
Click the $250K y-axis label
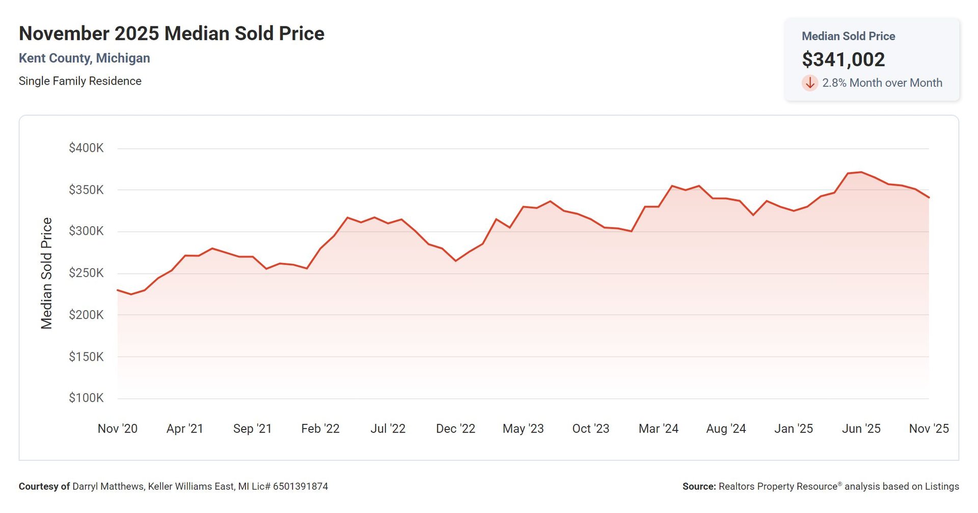pos(86,273)
